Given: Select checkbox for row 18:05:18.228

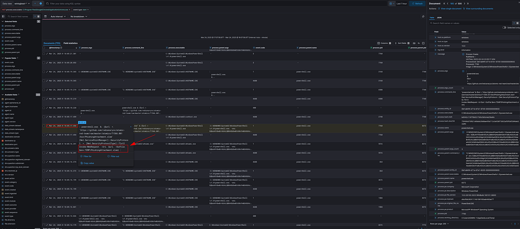Looking at the screenshot, I should coord(44,108).
